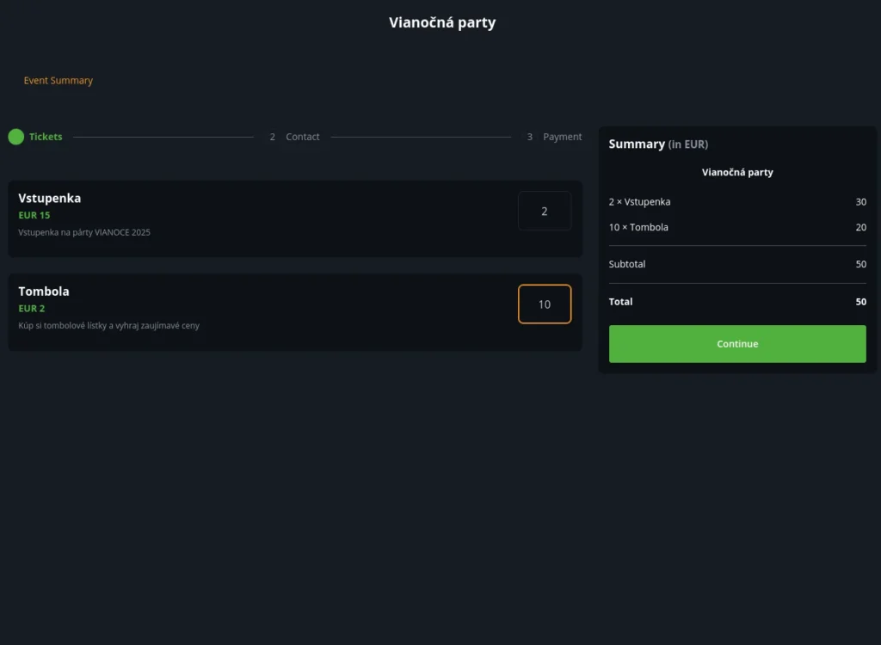The height and width of the screenshot is (645, 881).
Task: Click the Total row label
Action: click(x=620, y=302)
